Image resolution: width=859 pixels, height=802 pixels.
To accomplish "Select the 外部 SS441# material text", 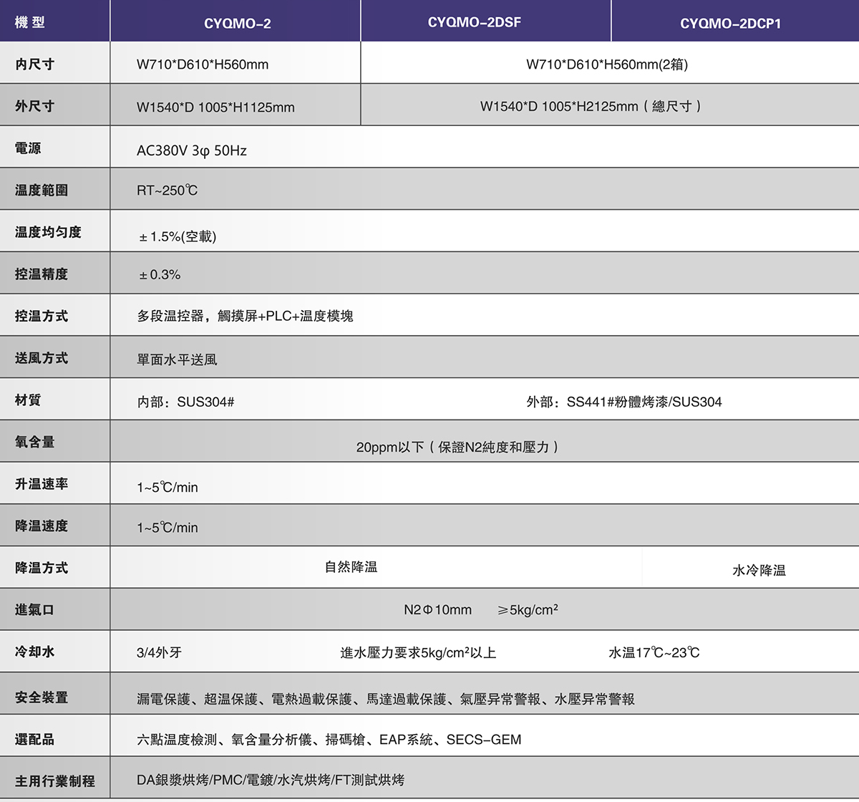I will (623, 402).
